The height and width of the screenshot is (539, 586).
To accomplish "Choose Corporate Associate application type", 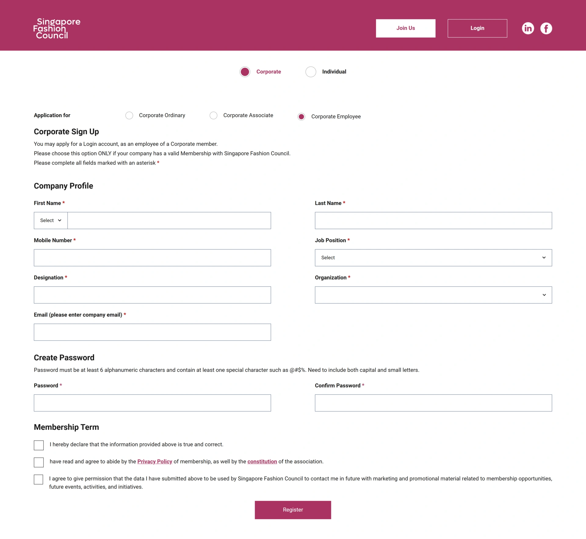I will [x=214, y=116].
